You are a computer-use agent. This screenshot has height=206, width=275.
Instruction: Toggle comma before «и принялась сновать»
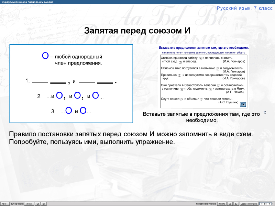199,58
